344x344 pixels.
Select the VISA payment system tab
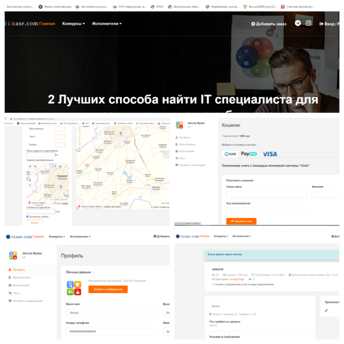[270, 154]
